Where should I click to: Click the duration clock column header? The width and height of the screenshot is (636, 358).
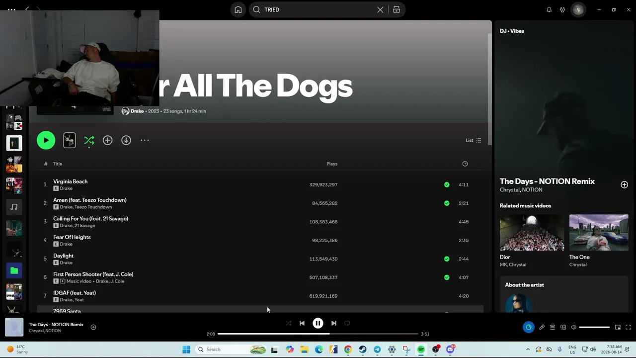point(465,164)
